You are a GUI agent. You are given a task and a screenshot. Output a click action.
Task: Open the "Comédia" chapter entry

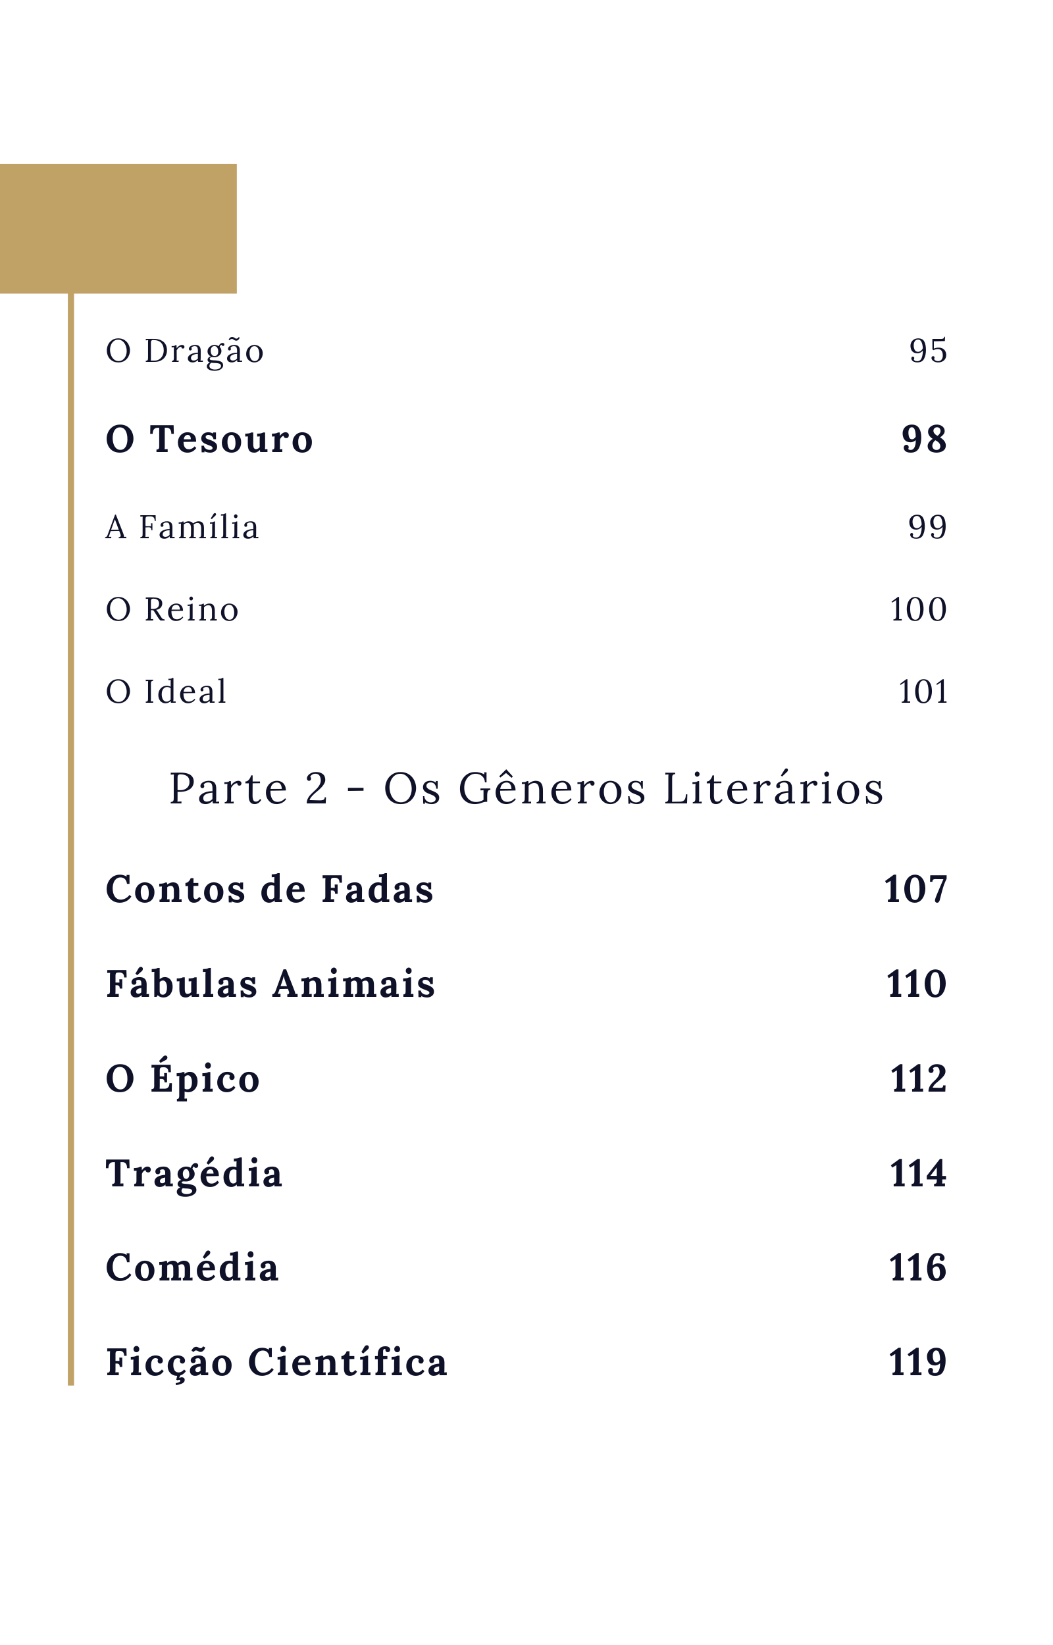coord(193,1268)
